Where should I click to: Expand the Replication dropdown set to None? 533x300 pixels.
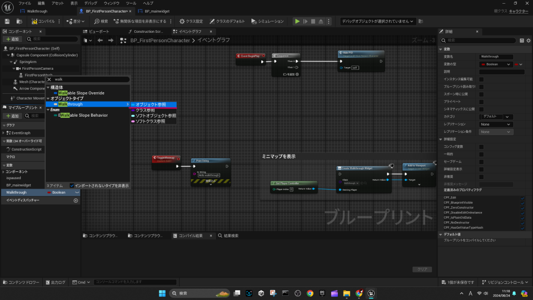click(x=496, y=124)
